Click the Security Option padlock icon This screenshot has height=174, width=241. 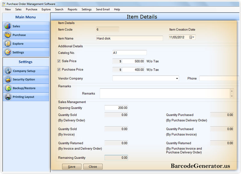coord(8,79)
